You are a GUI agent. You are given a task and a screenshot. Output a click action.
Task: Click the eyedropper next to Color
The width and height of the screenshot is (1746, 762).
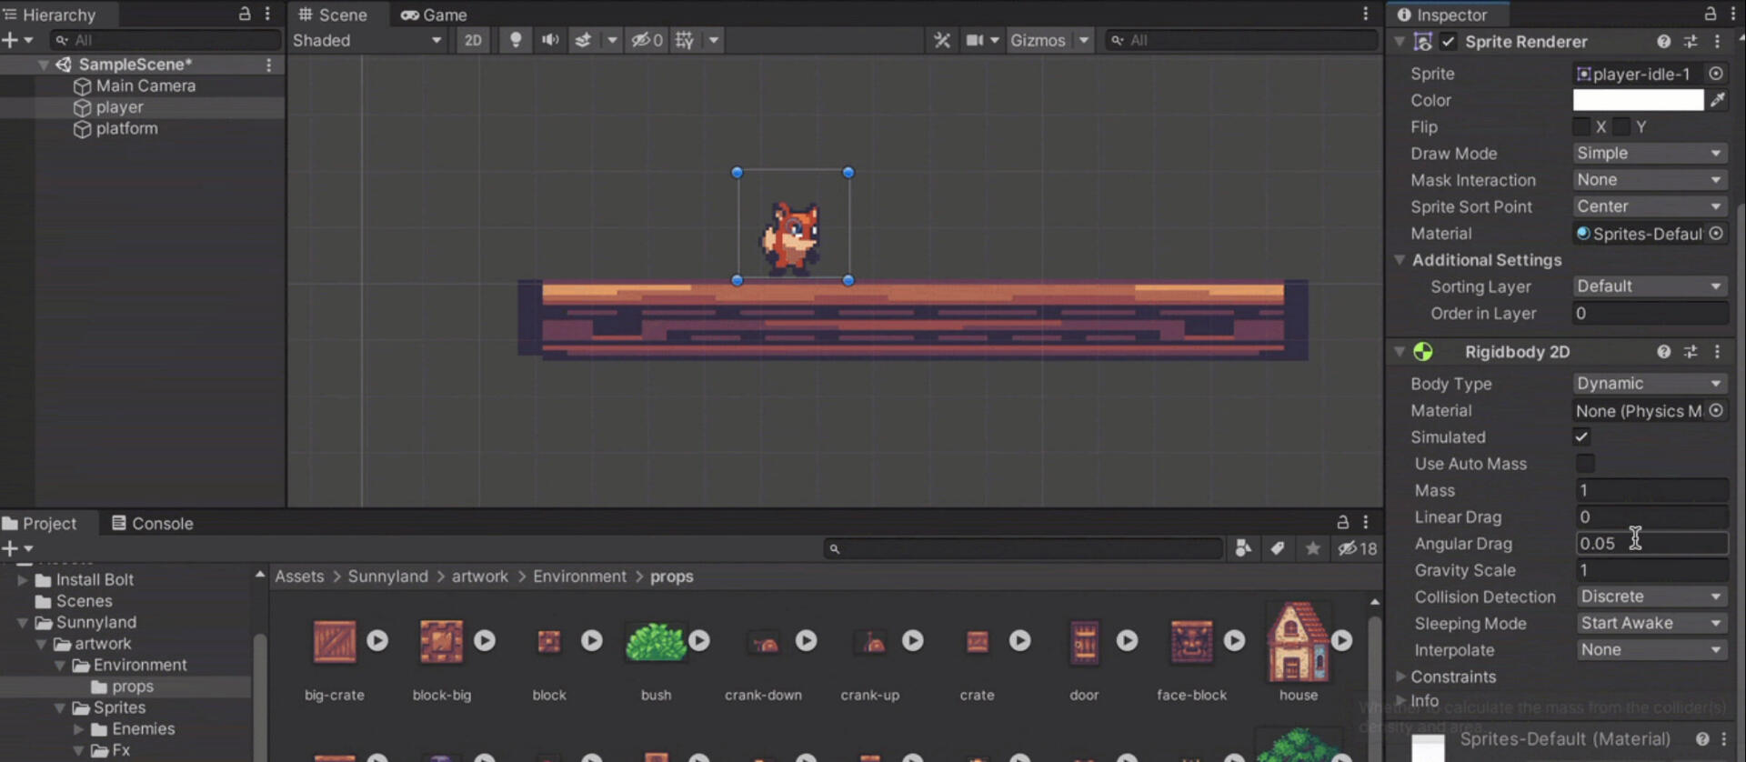point(1717,100)
